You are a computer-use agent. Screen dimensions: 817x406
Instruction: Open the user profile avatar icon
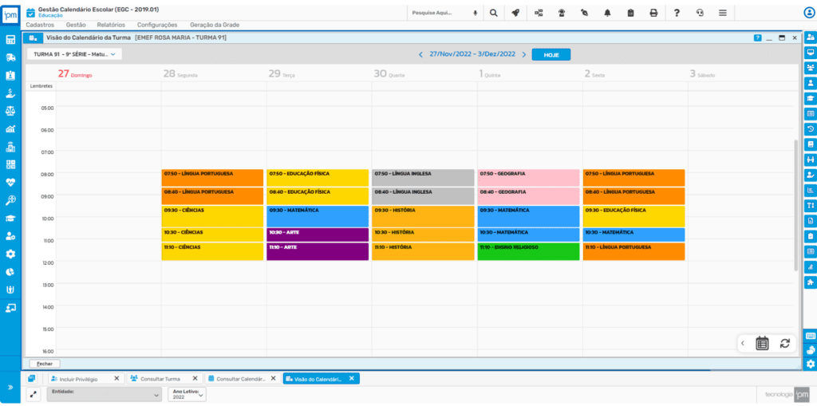(809, 13)
